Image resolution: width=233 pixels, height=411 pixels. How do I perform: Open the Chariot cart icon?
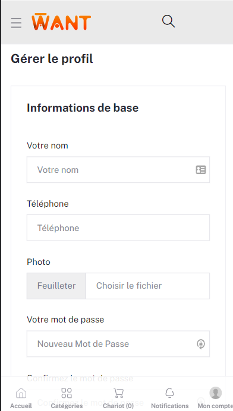coord(118,393)
